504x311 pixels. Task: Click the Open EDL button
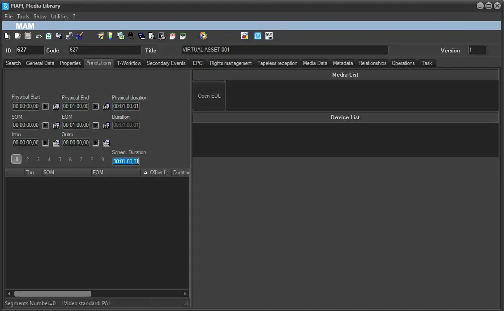click(x=209, y=96)
